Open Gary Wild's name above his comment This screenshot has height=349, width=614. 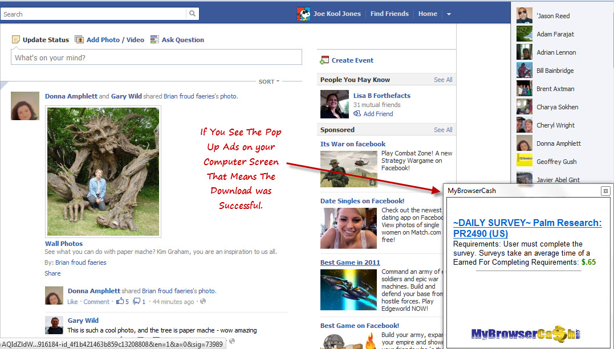click(x=83, y=321)
